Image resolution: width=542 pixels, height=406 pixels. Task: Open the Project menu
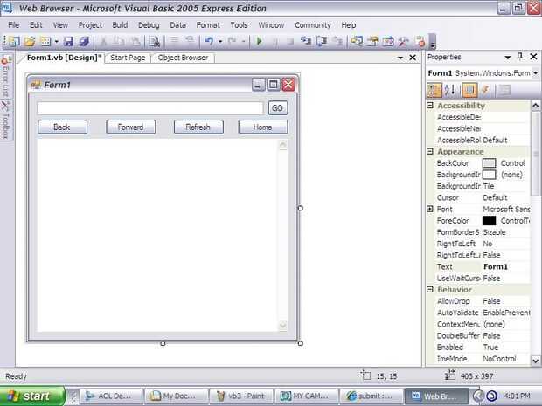pyautogui.click(x=90, y=24)
